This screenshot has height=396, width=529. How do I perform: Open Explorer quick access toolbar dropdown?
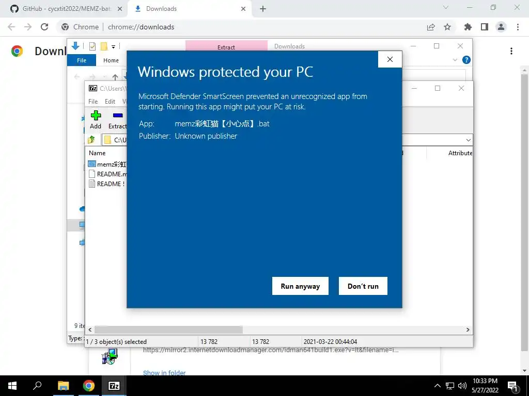tap(113, 46)
